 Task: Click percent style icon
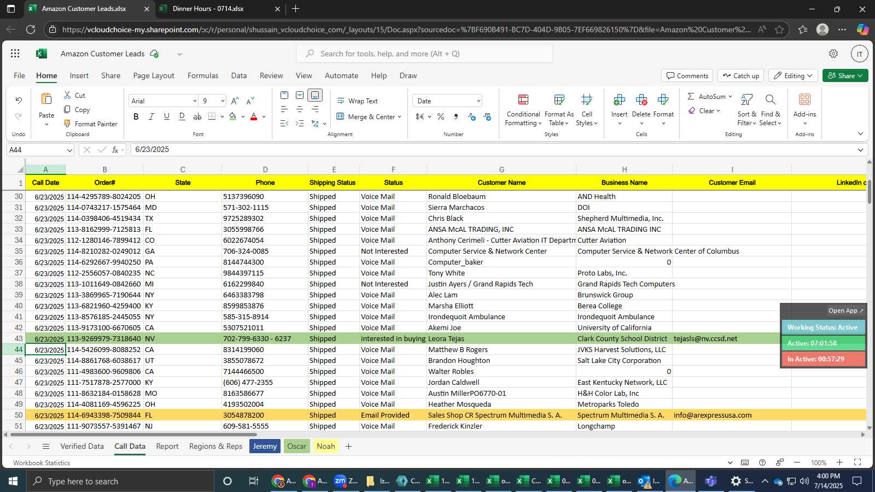pos(441,116)
